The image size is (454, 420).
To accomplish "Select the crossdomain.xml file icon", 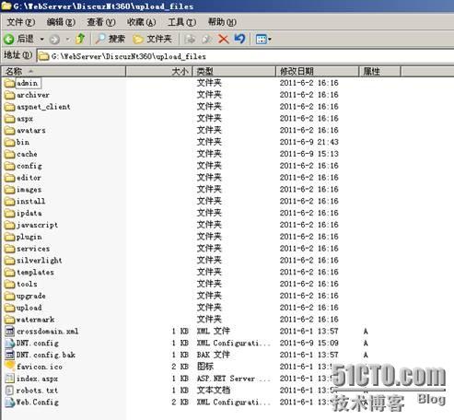I will click(10, 332).
